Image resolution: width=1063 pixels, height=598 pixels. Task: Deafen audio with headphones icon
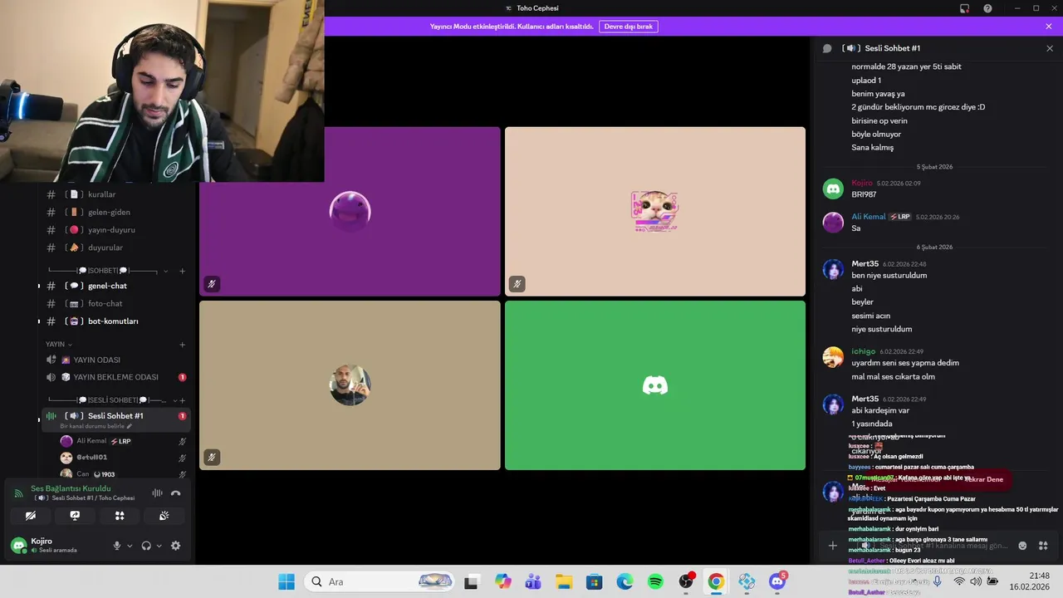point(146,546)
